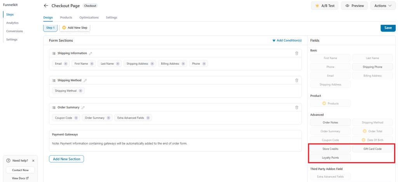
Task: Click the Order Summary section handle icon
Action: 54,107
